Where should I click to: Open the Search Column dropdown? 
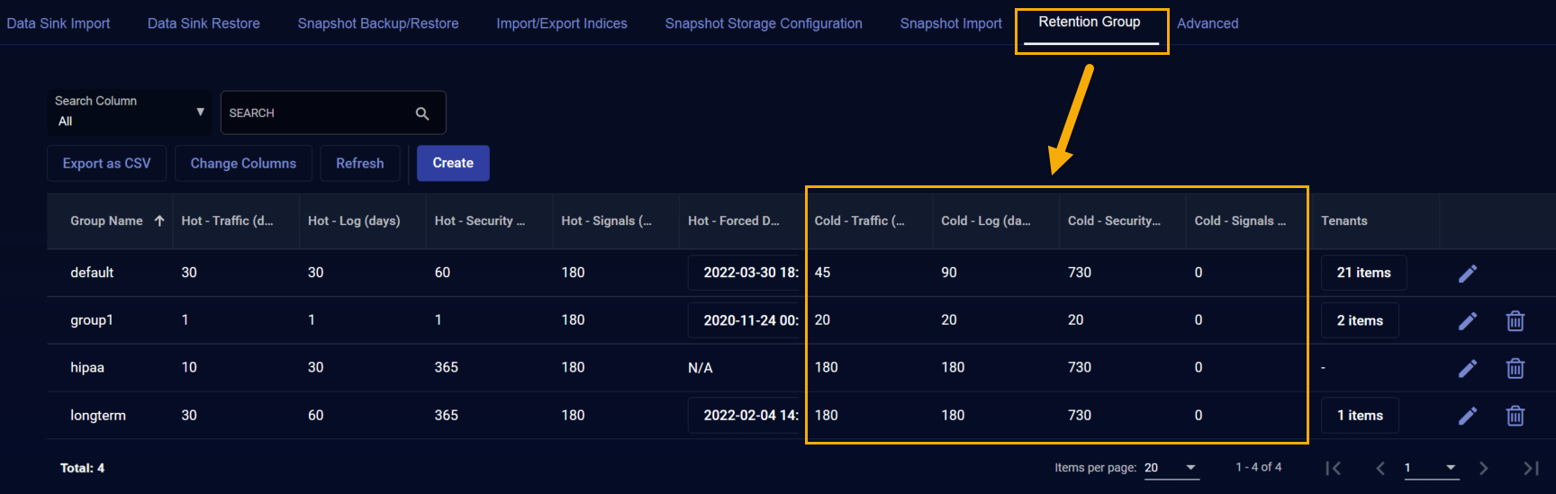(x=130, y=112)
